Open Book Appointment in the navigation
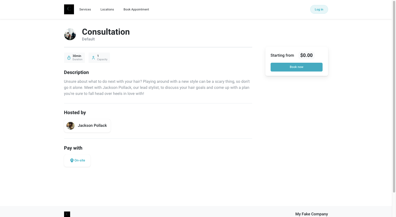The image size is (396, 217). [x=136, y=9]
